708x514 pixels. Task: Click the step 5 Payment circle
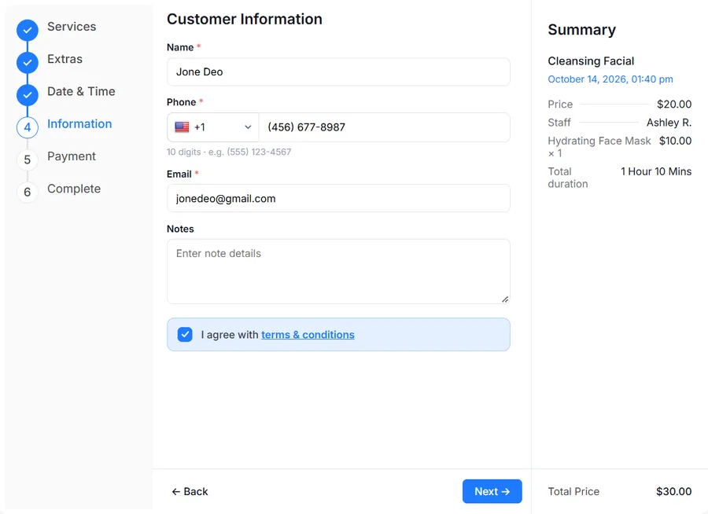pyautogui.click(x=27, y=160)
